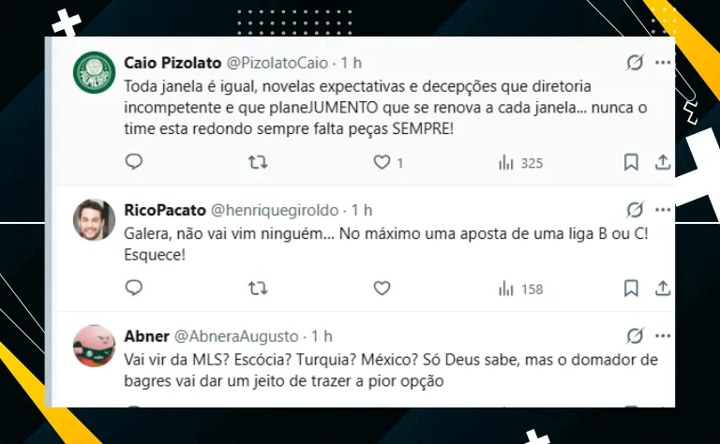The height and width of the screenshot is (444, 720).
Task: Share RicoPacato's tweet
Action: coord(663,289)
